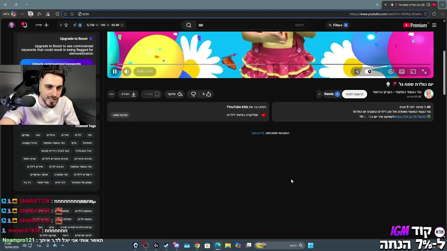This screenshot has width=447, height=251.
Task: Open browser favorites list icon
Action: point(39,14)
